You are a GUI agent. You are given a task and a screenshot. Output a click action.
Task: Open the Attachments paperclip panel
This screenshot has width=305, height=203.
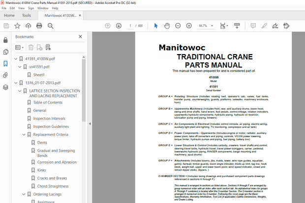click(x=5, y=75)
